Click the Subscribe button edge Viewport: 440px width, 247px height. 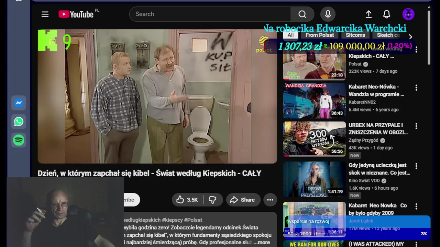coord(132,200)
